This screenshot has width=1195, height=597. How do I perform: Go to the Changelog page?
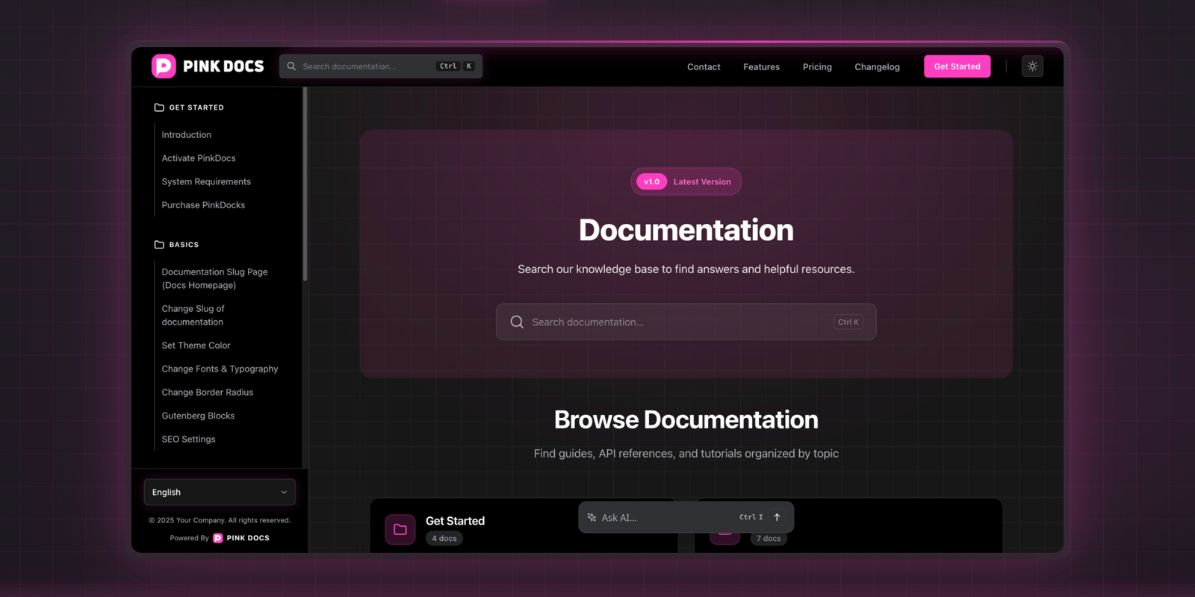tap(877, 67)
